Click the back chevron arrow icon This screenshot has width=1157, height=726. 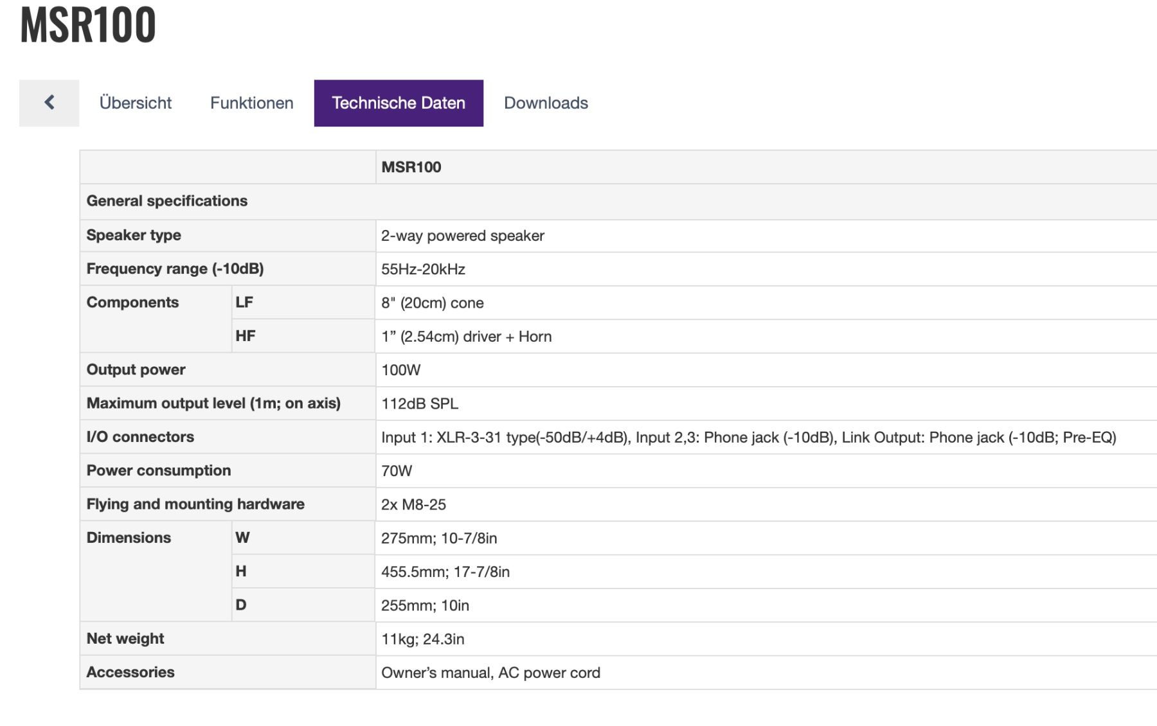[x=49, y=103]
